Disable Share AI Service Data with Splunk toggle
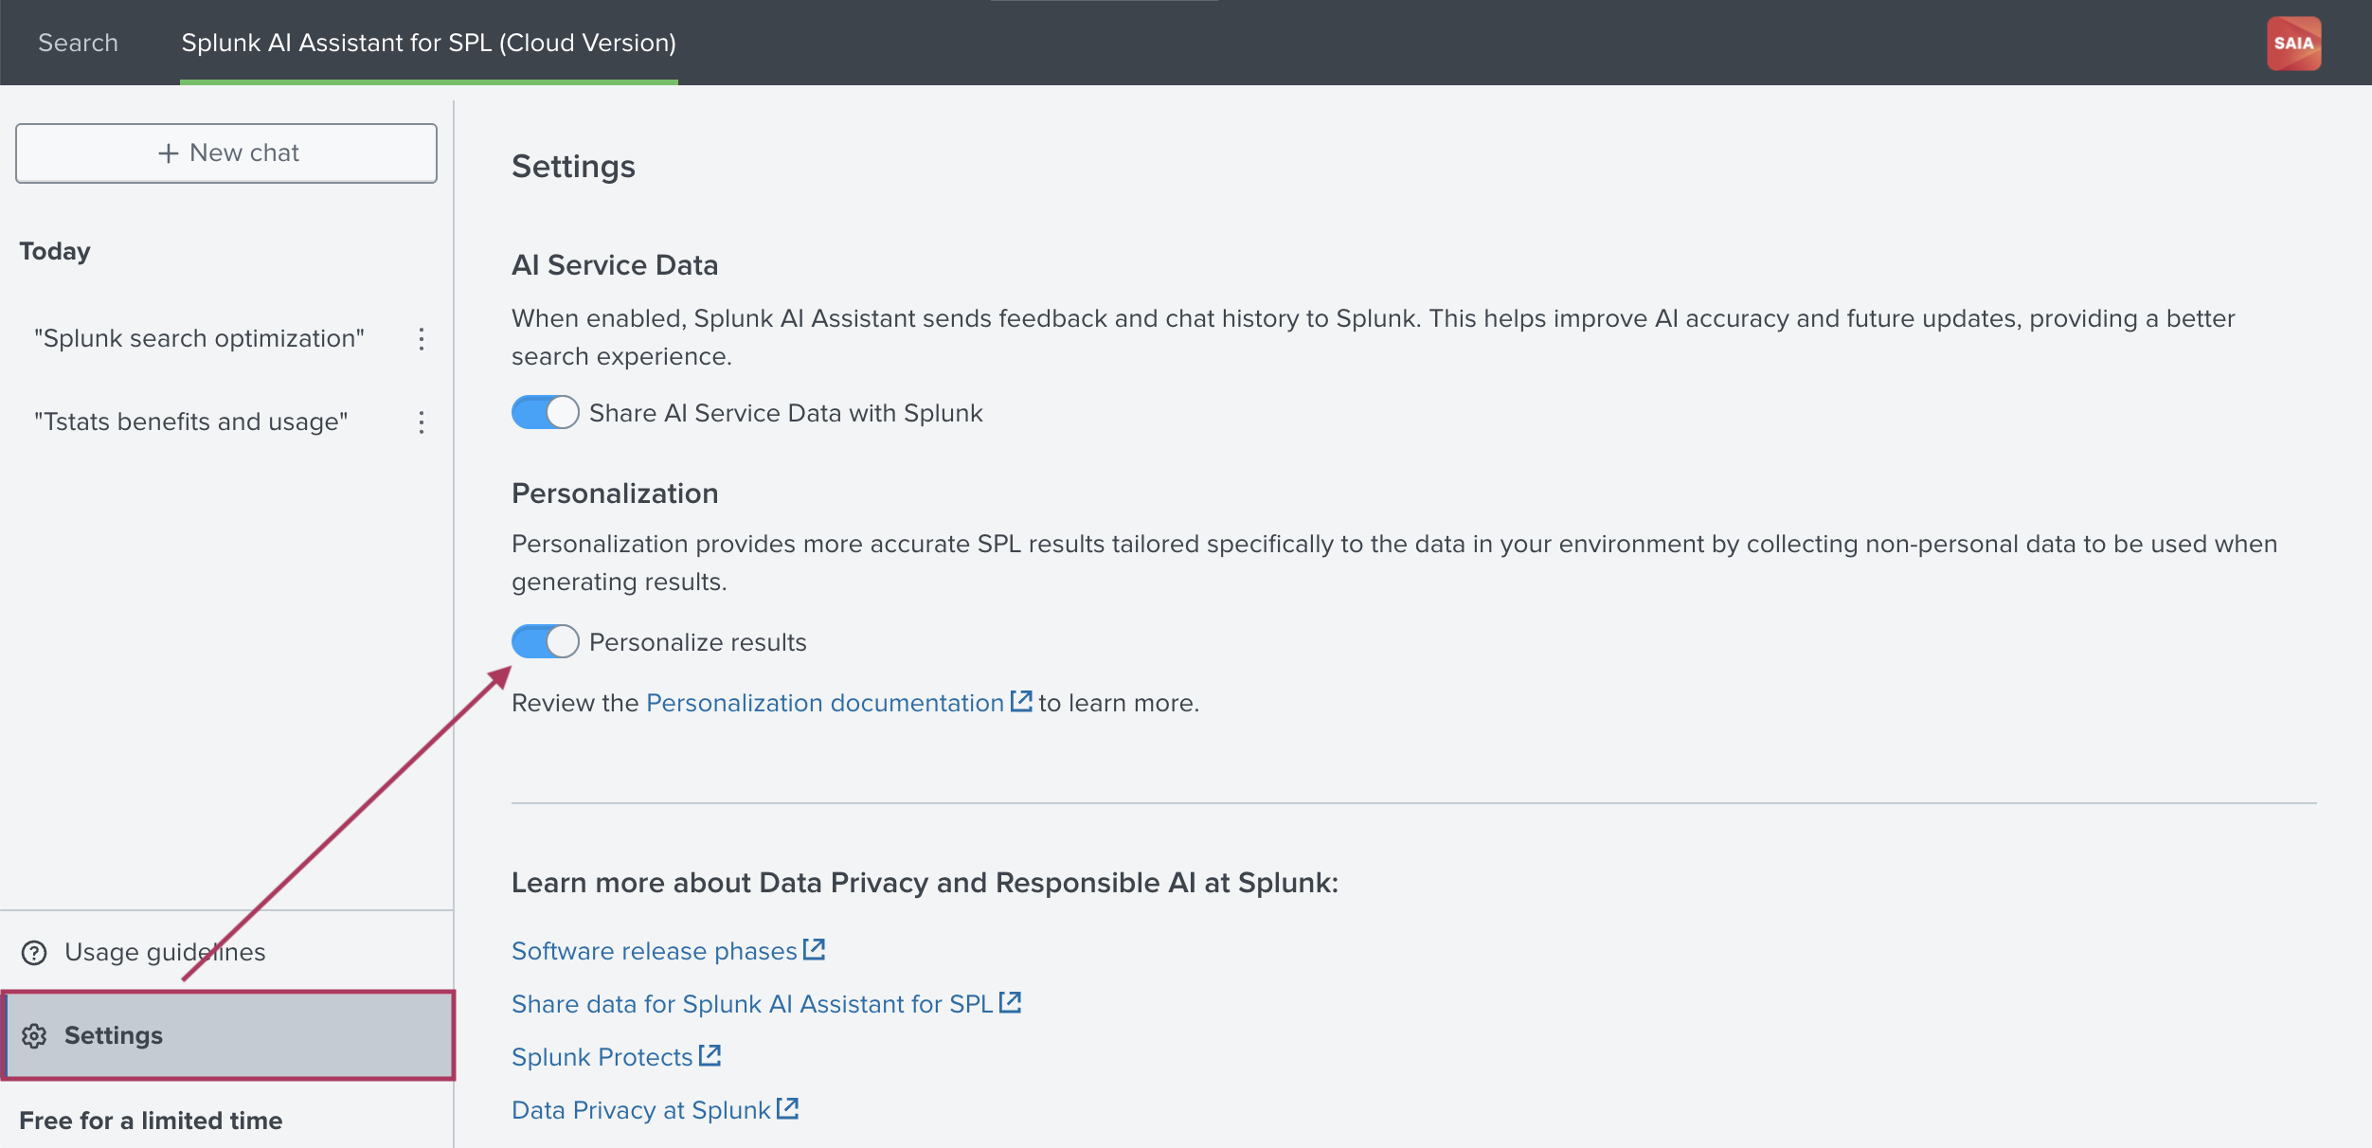The width and height of the screenshot is (2372, 1148). pos(546,413)
